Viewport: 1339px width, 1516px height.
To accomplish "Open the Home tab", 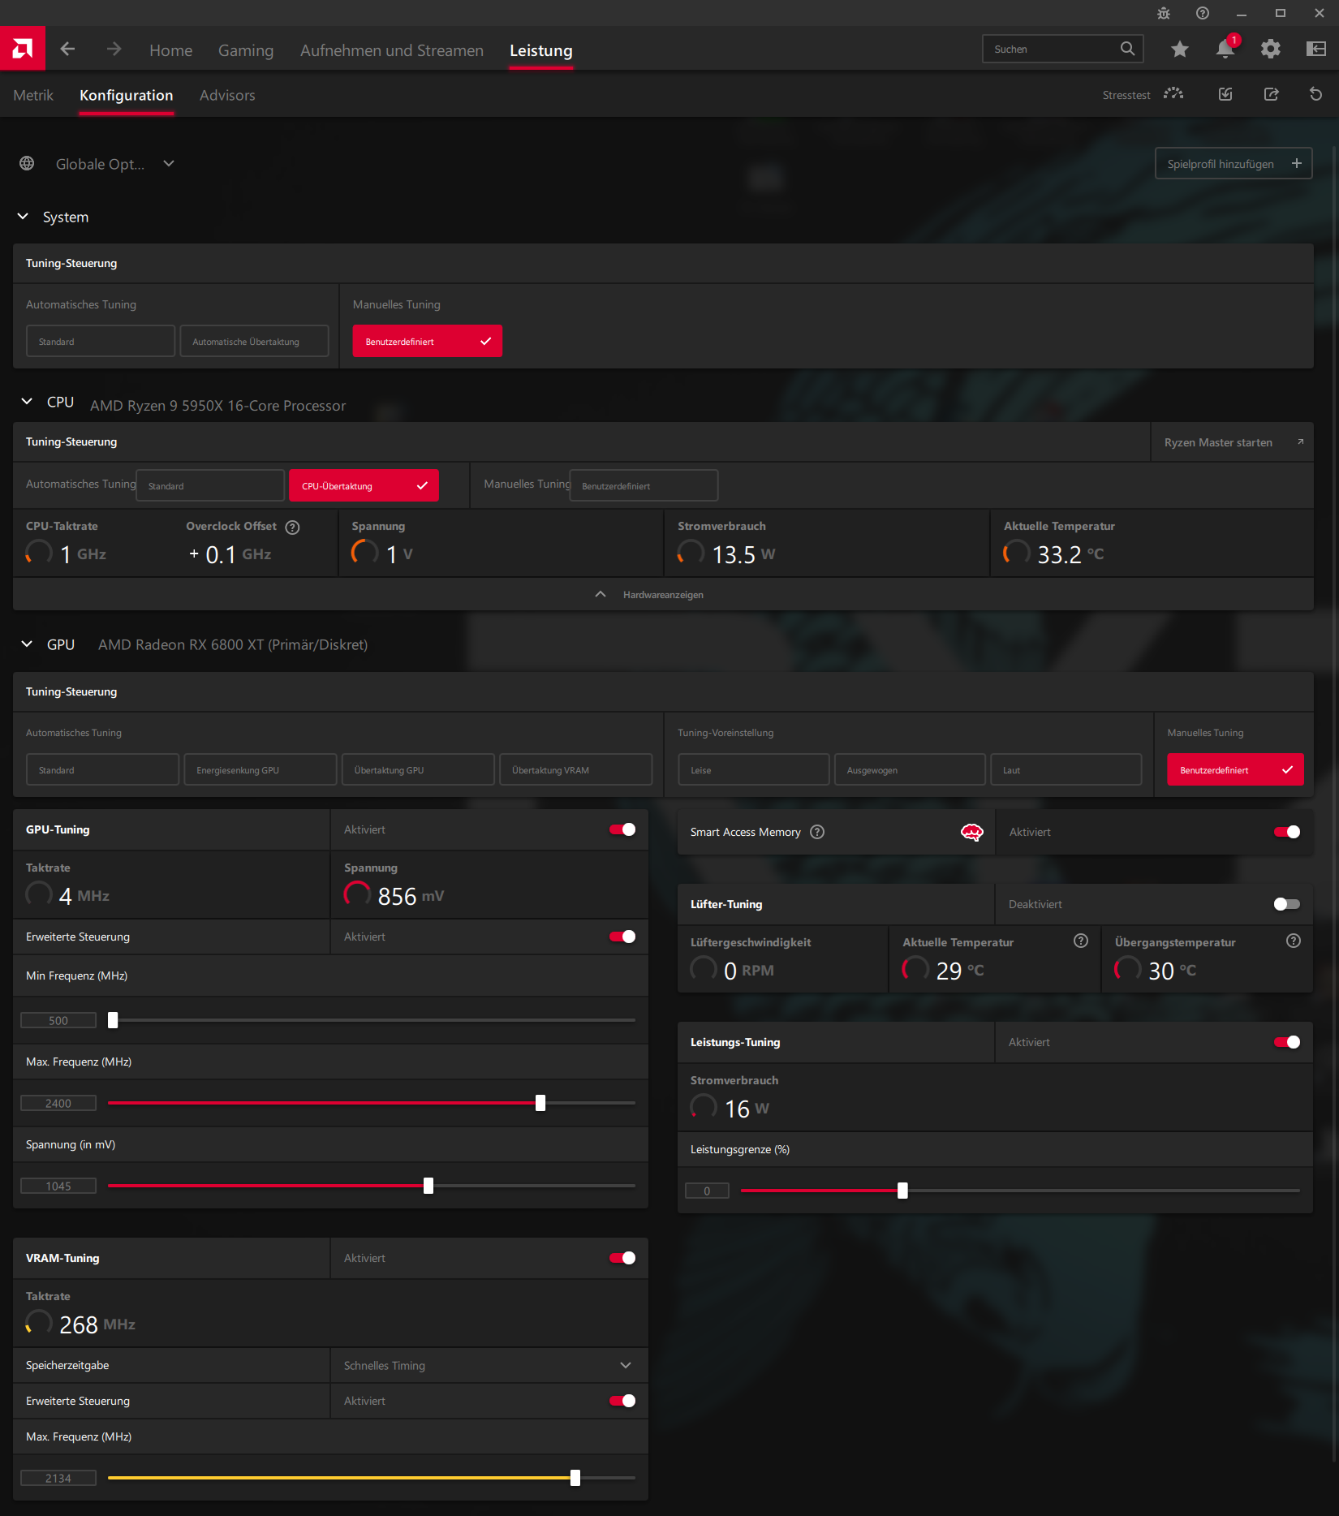I will click(x=170, y=50).
